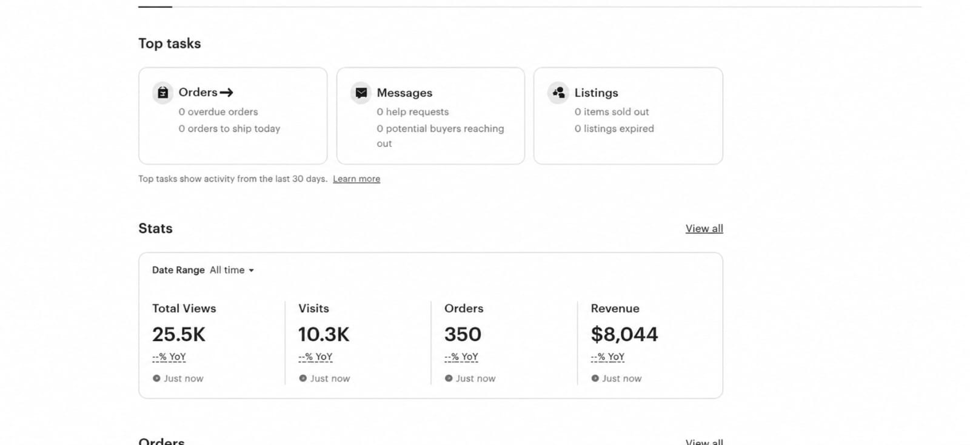Open the Messages top task card
The height and width of the screenshot is (445, 970).
coord(430,116)
